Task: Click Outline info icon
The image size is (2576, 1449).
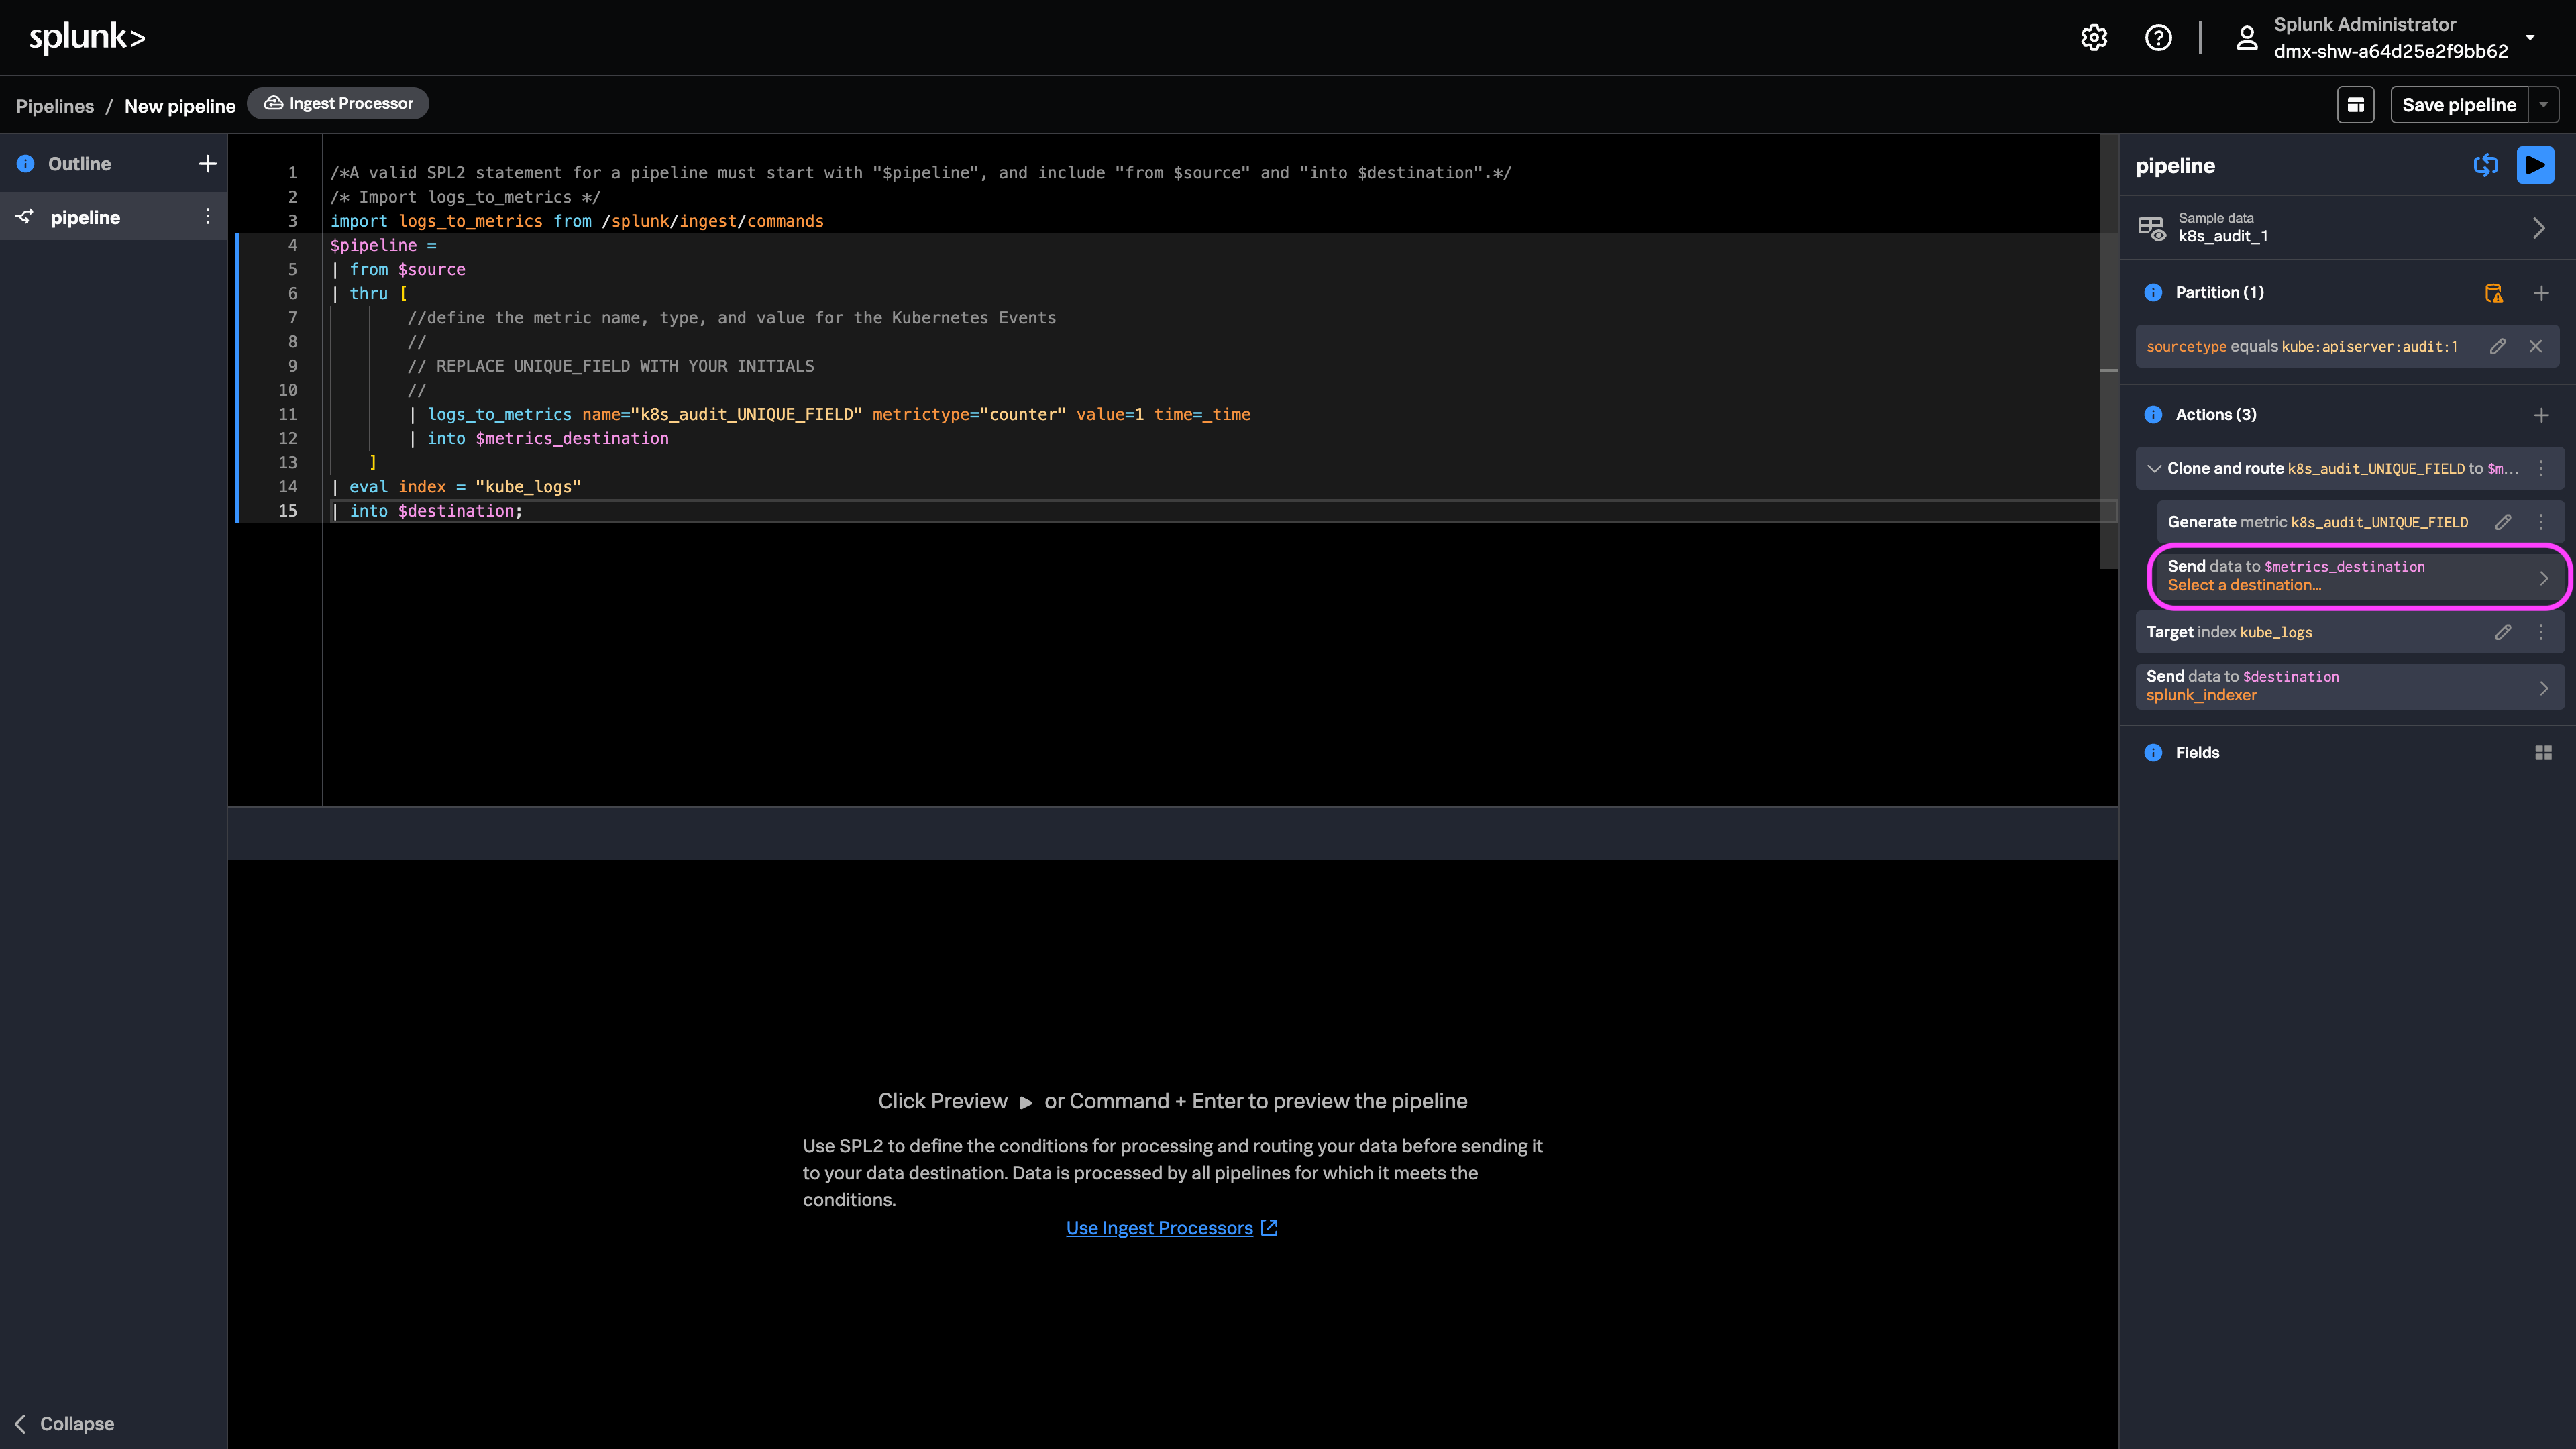Action: coord(26,164)
